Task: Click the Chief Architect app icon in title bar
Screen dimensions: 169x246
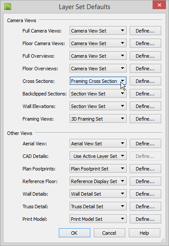Action: 8,7
